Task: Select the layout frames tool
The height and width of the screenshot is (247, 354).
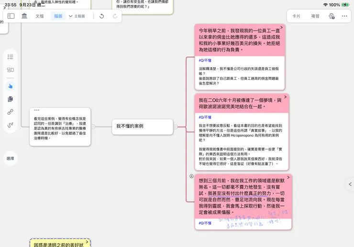Action: click(11, 70)
